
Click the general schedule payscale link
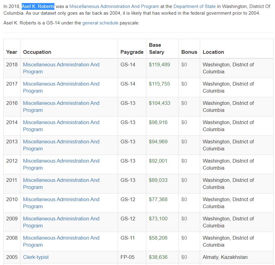(x=100, y=23)
